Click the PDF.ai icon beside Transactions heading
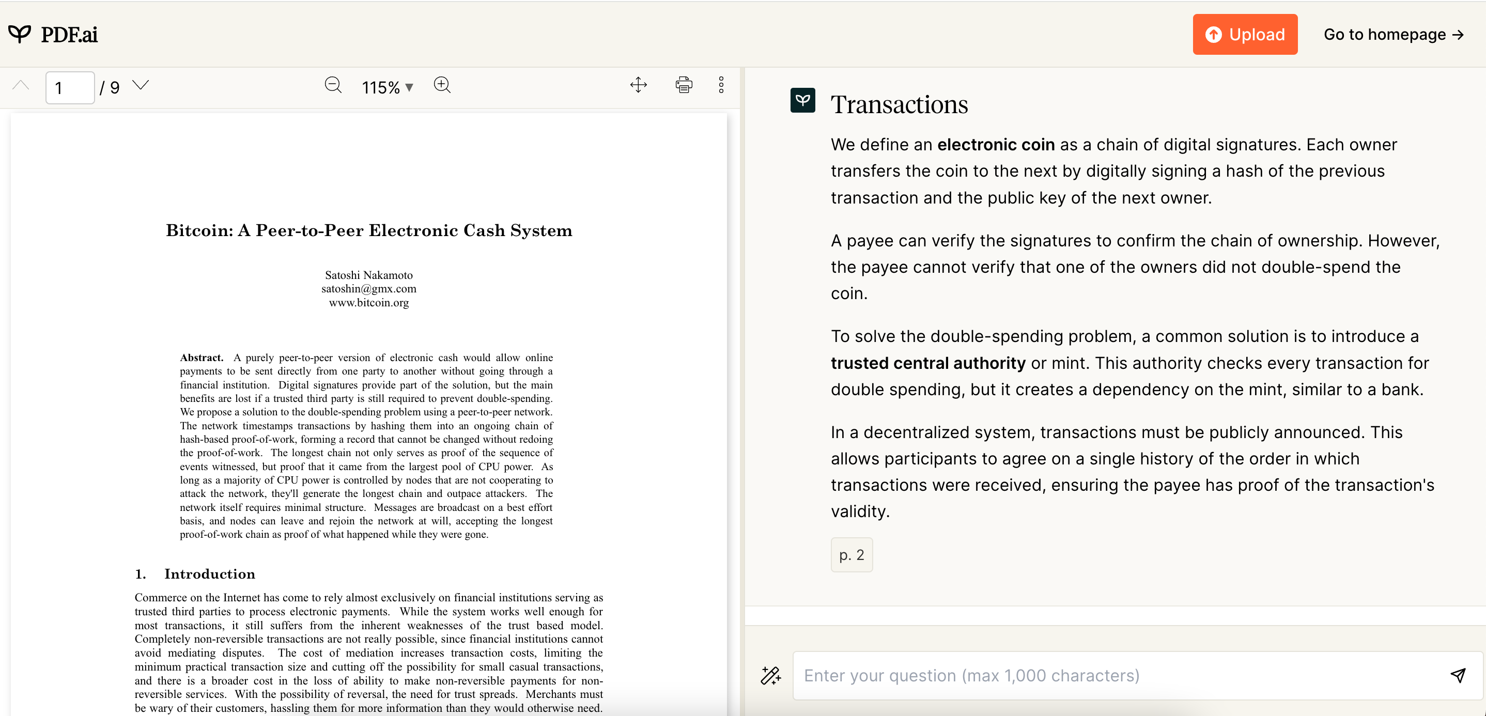Screen dimensions: 1486x716 (802, 100)
